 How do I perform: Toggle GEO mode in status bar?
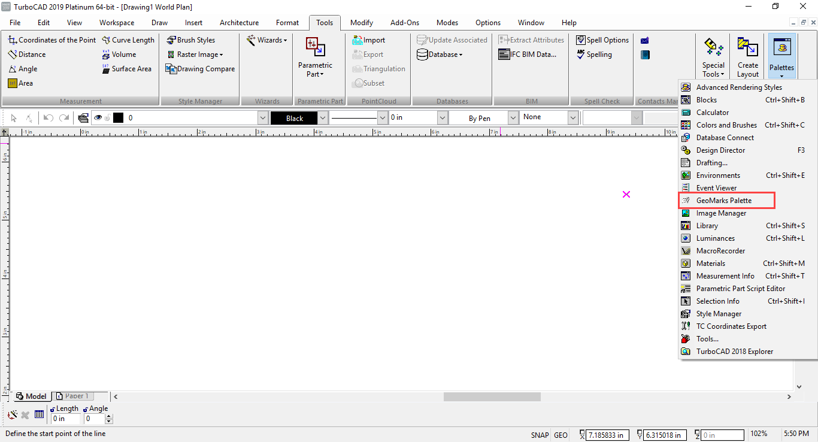point(561,435)
